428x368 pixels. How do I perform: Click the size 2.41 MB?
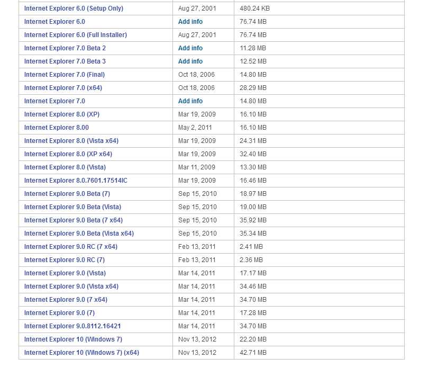point(251,247)
